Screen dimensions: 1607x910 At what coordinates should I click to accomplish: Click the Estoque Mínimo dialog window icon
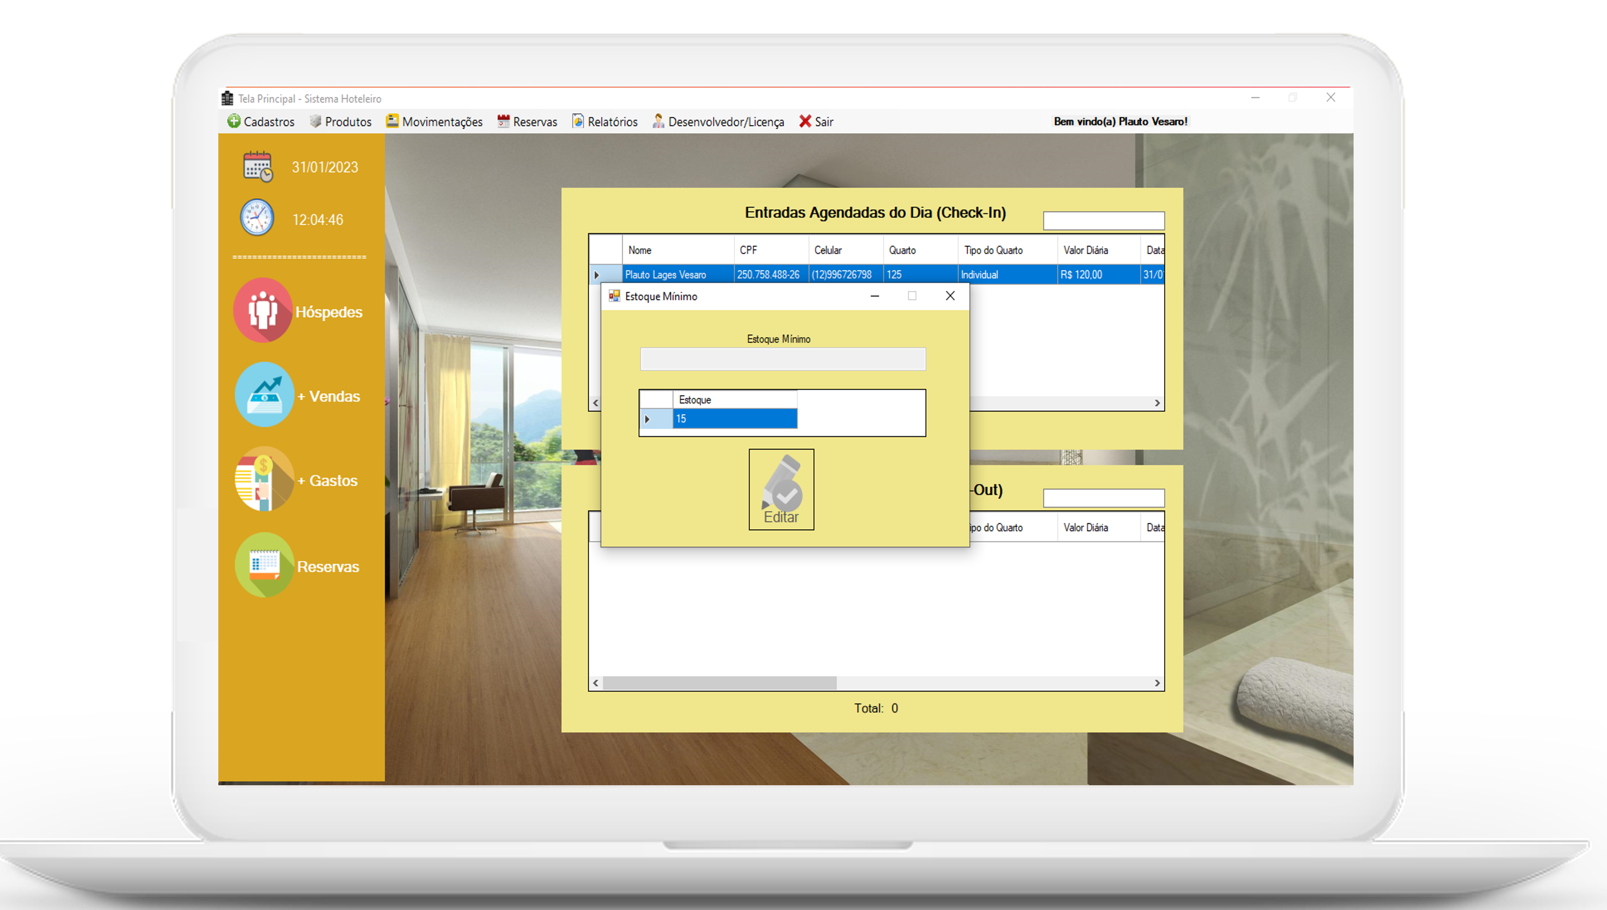(614, 296)
